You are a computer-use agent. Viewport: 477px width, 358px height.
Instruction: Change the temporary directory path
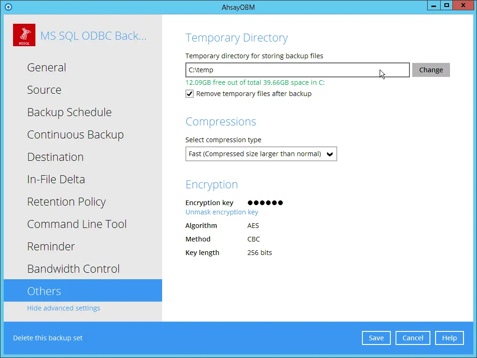click(x=431, y=69)
